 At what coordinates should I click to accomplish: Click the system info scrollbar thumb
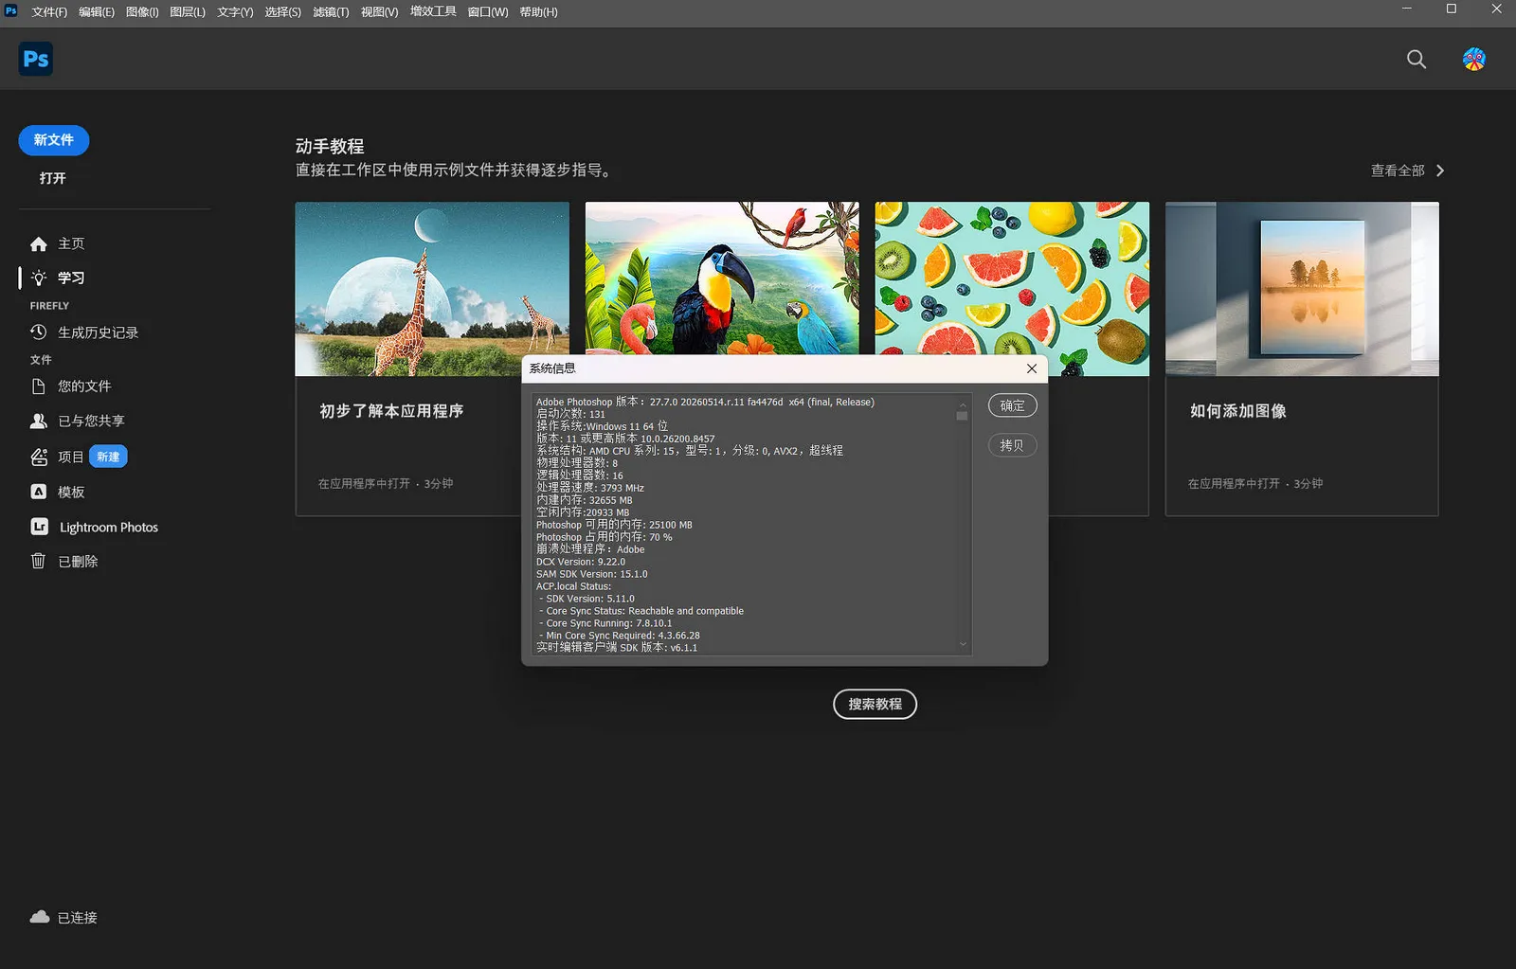click(963, 416)
